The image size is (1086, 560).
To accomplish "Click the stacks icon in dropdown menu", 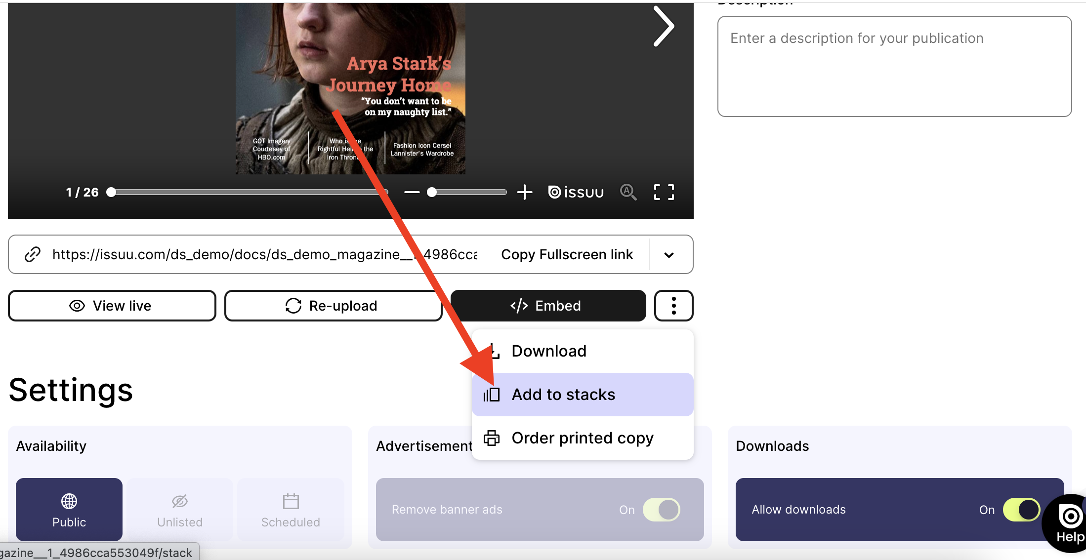I will (x=491, y=395).
